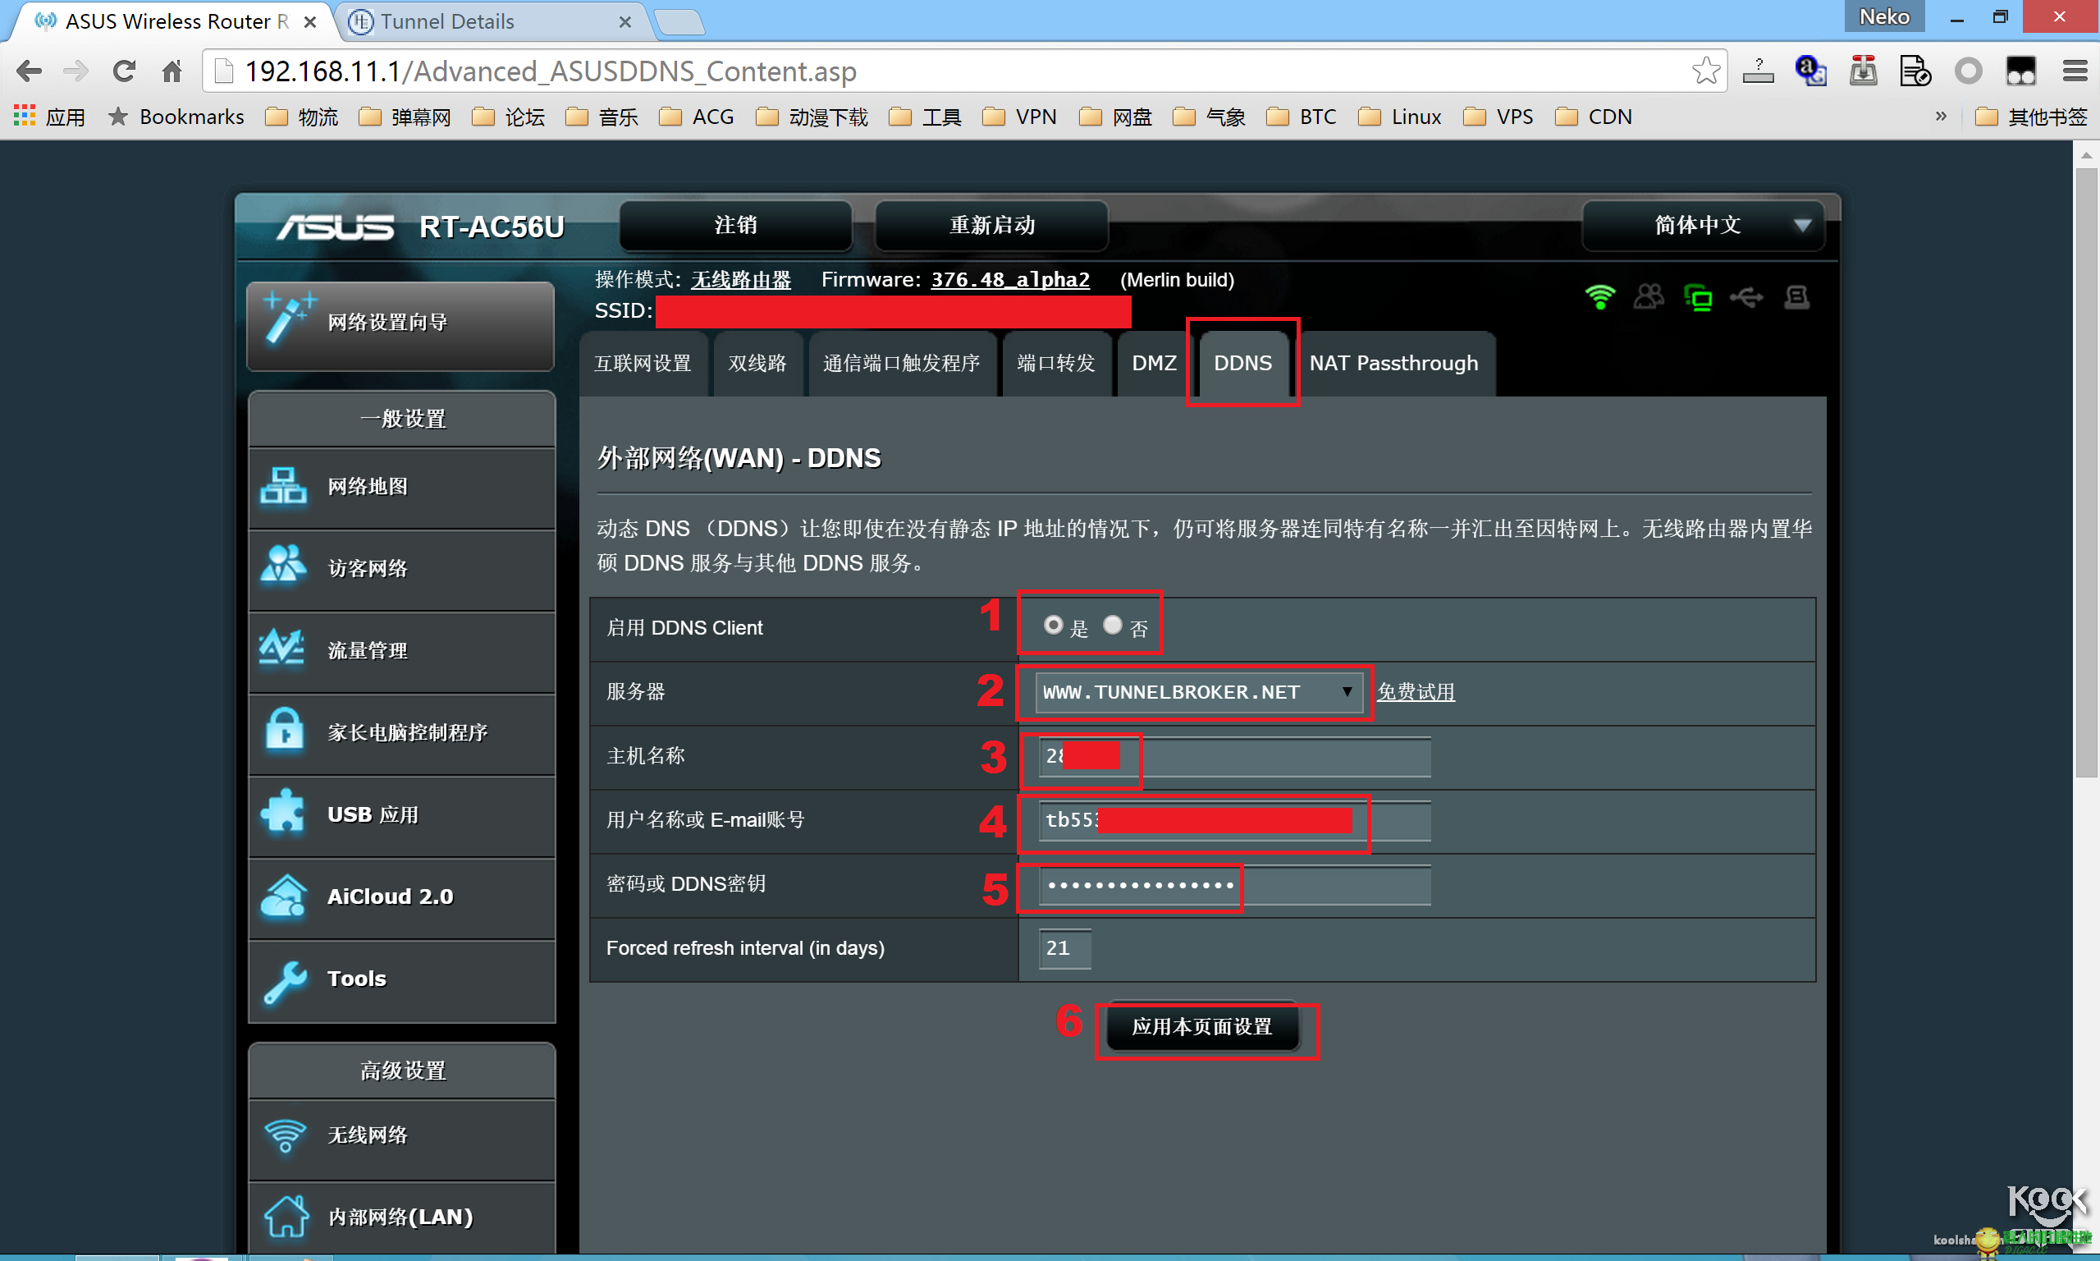
Task: Click the browser forward arrow
Action: (76, 71)
